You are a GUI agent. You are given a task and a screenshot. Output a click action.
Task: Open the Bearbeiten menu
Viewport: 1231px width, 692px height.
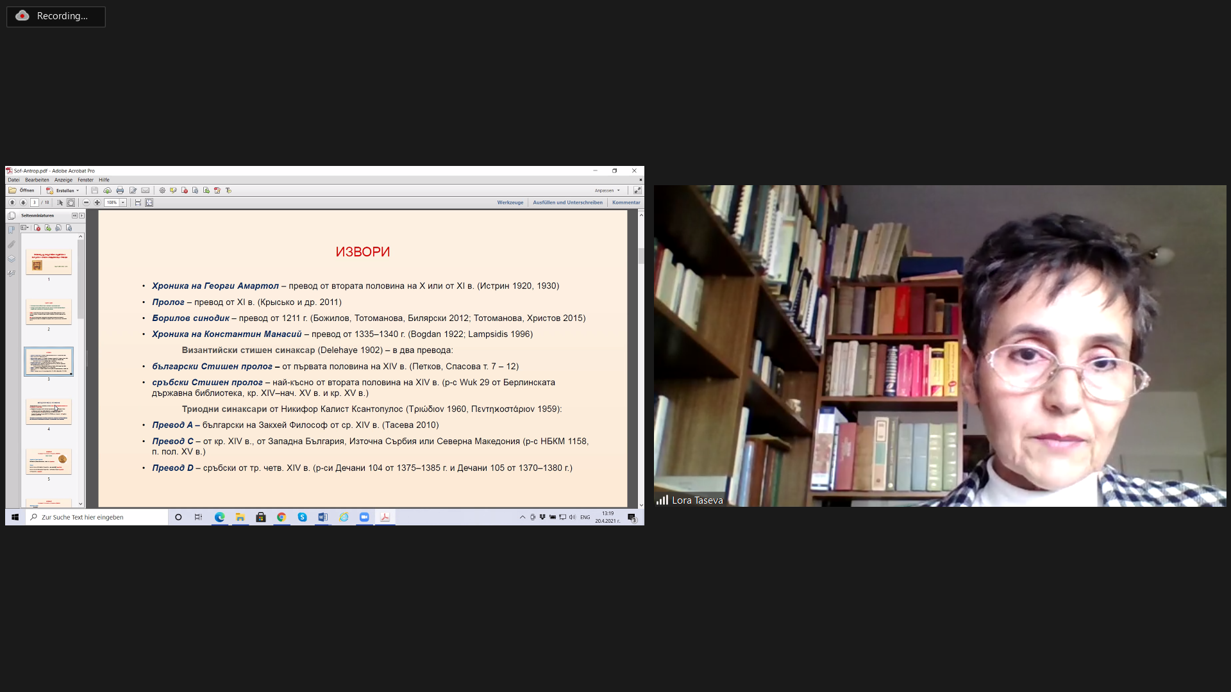pos(37,180)
